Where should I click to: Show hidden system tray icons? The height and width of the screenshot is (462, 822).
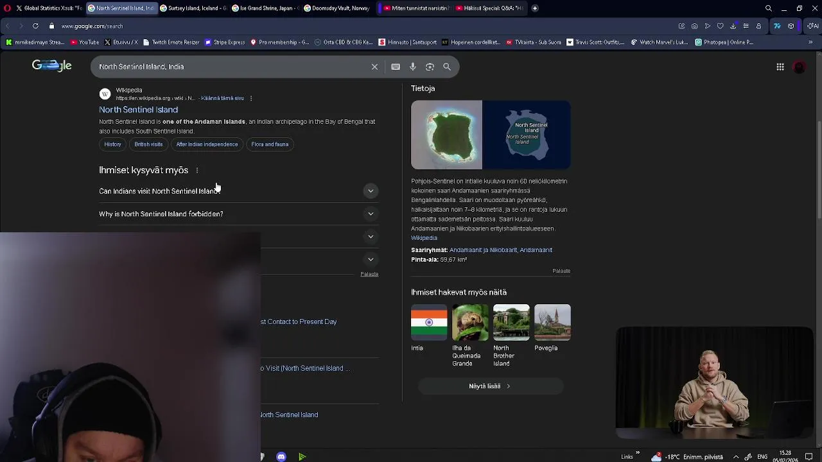[x=736, y=457]
